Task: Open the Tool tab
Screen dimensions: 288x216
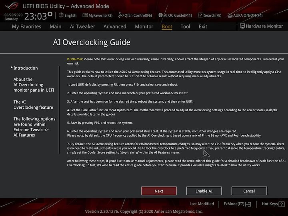Action: click(x=185, y=27)
